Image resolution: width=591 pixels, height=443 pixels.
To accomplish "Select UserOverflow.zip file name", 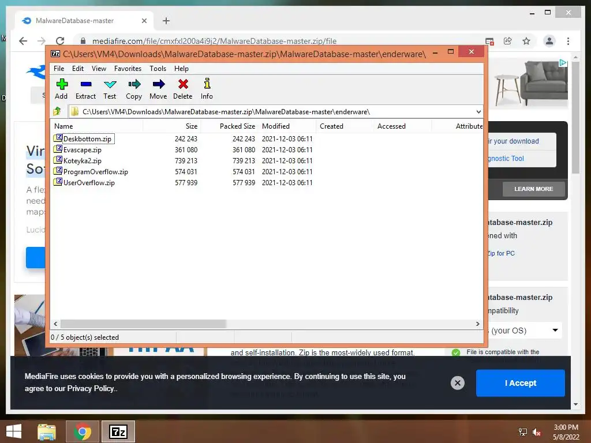I will tap(89, 183).
